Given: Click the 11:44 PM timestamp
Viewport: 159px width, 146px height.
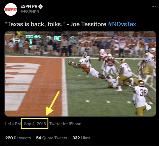Looking at the screenshot, I should point(12,124).
